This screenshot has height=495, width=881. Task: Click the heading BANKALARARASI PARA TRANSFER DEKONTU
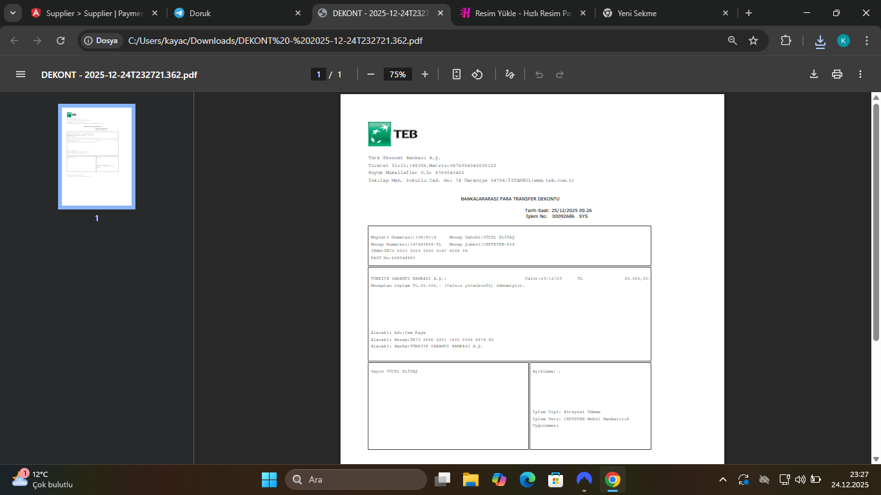click(510, 199)
